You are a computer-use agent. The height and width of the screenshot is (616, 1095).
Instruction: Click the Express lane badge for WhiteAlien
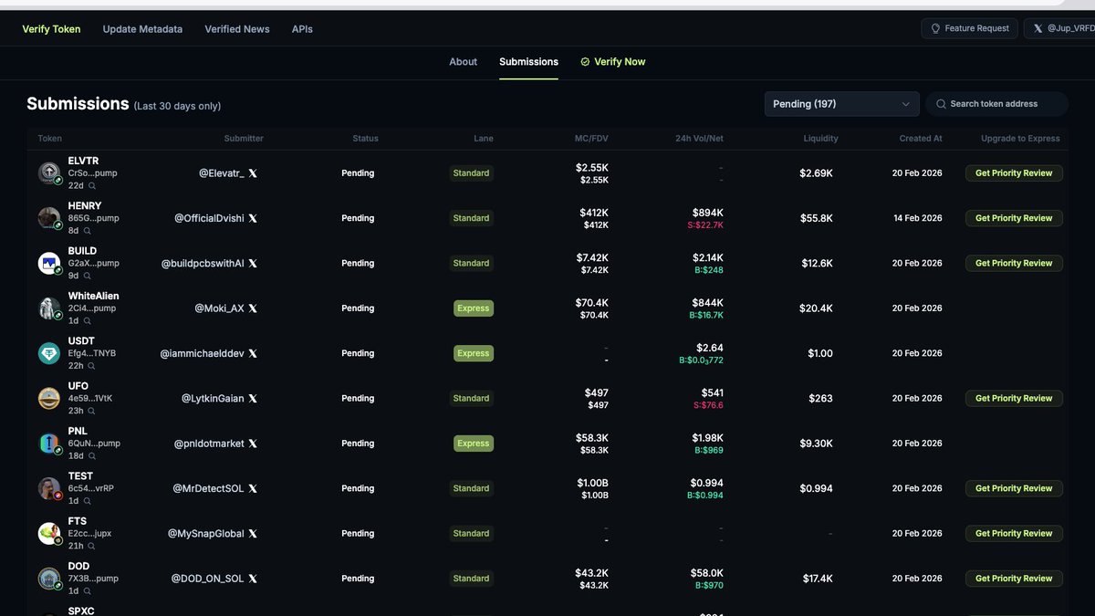tap(474, 308)
